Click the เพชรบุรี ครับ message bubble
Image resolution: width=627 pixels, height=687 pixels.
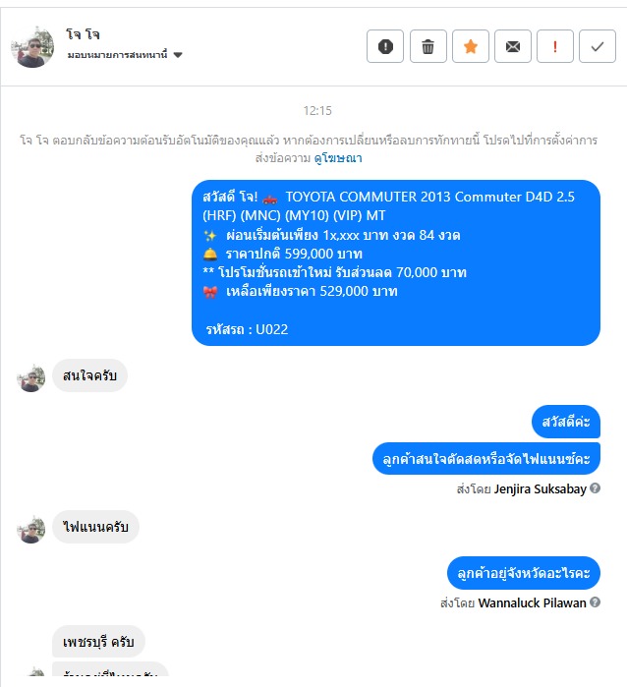point(98,642)
